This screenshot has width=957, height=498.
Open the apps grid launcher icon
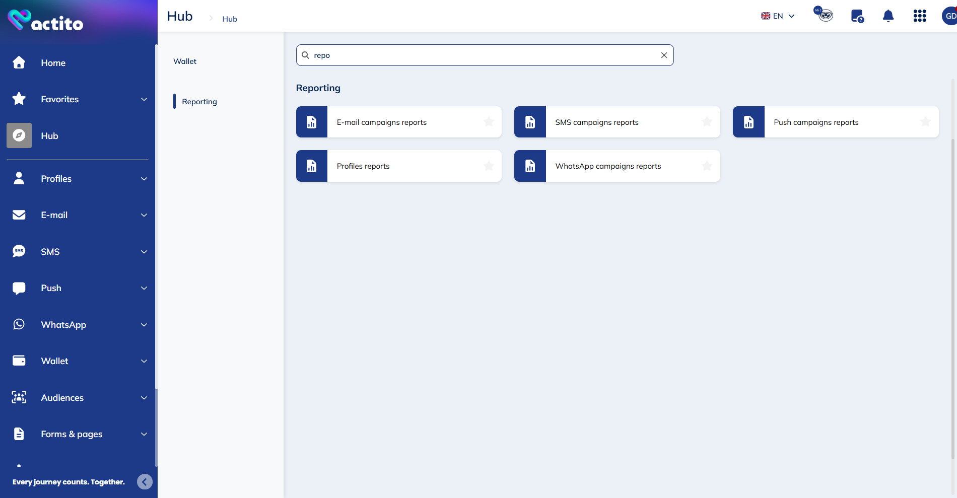point(919,16)
